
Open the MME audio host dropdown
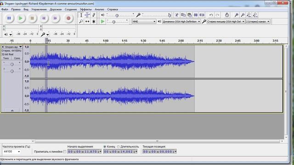tap(144, 22)
